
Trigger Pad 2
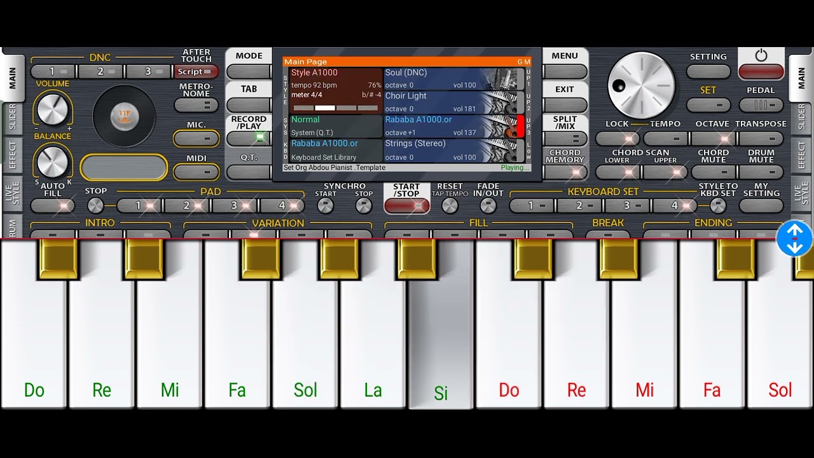(x=188, y=205)
